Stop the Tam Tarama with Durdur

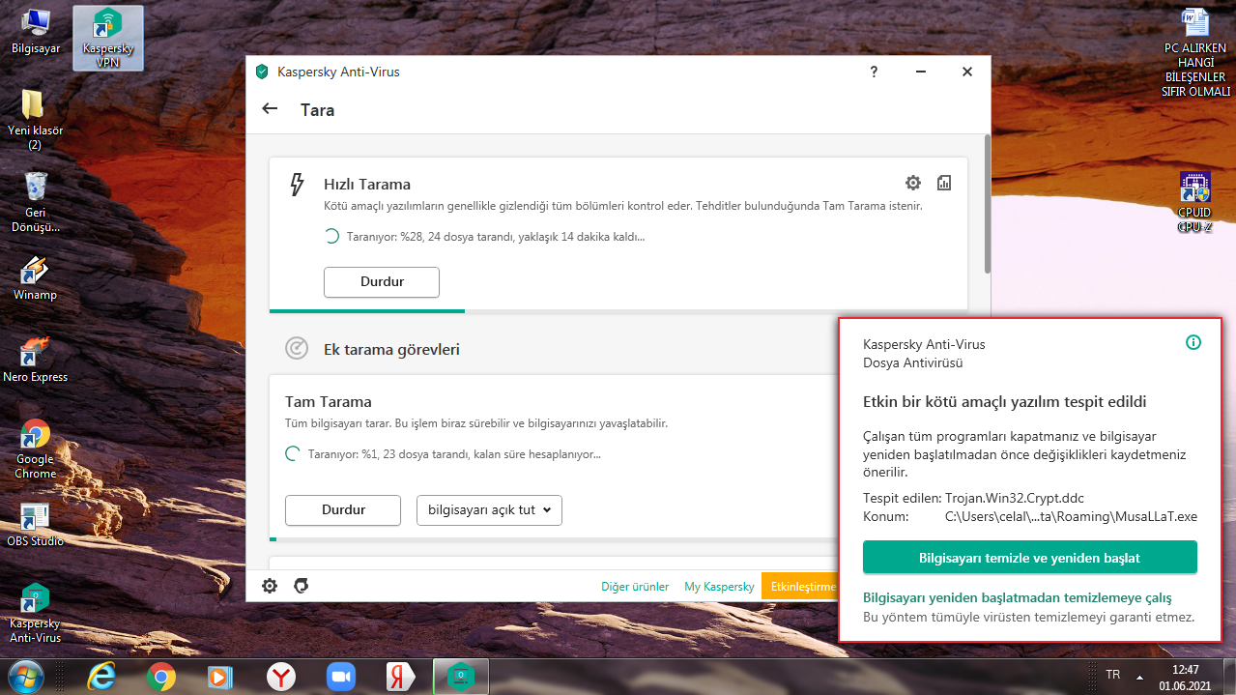point(343,510)
